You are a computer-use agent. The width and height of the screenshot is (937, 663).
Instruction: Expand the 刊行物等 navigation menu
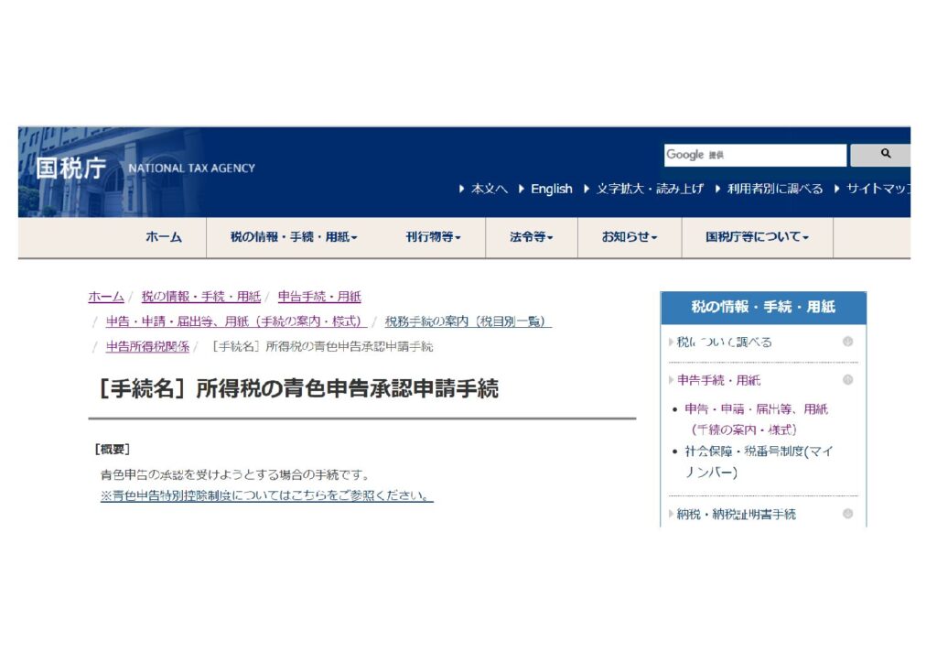(433, 237)
